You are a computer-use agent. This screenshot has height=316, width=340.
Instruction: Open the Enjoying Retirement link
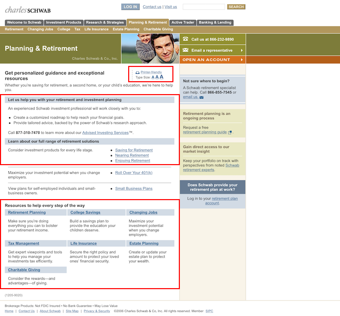pos(133,161)
